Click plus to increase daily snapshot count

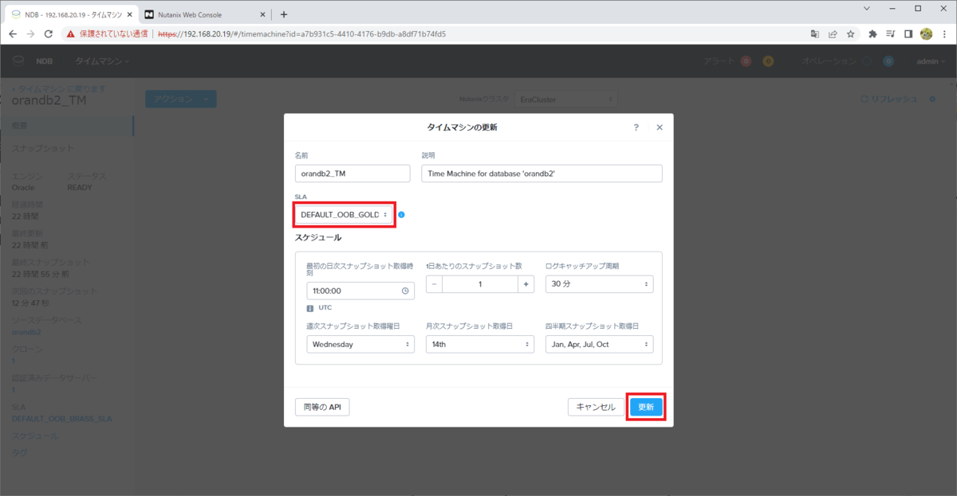coord(526,284)
